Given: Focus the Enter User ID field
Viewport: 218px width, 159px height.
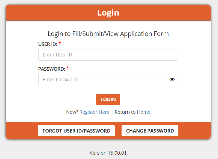Looking at the screenshot, I should click(108, 55).
